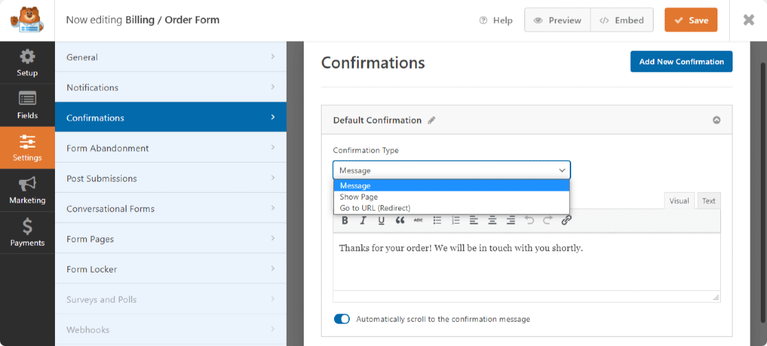Choose Go to URL (Redirect) option

(452, 208)
